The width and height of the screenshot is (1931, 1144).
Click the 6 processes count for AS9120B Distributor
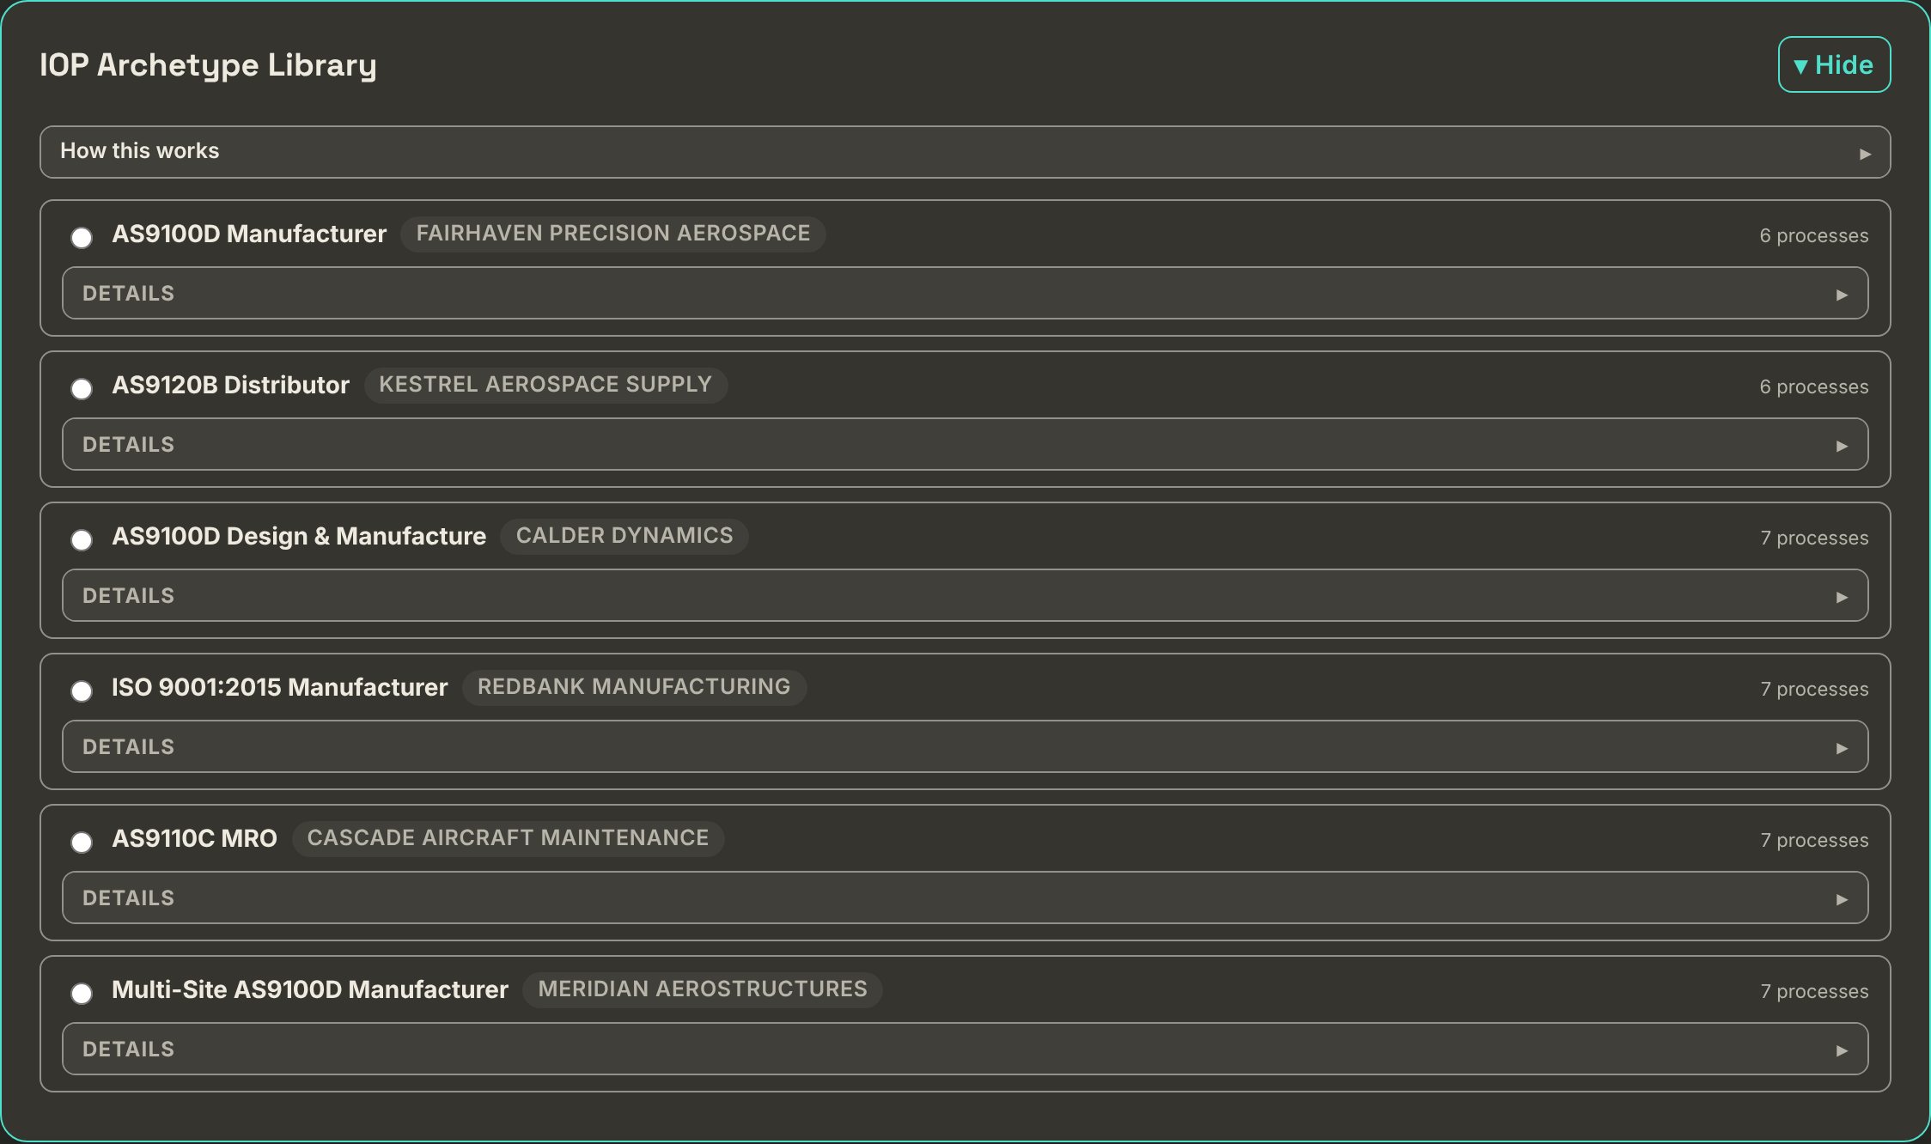click(1813, 386)
